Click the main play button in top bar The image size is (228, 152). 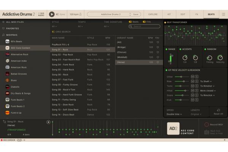52,14
